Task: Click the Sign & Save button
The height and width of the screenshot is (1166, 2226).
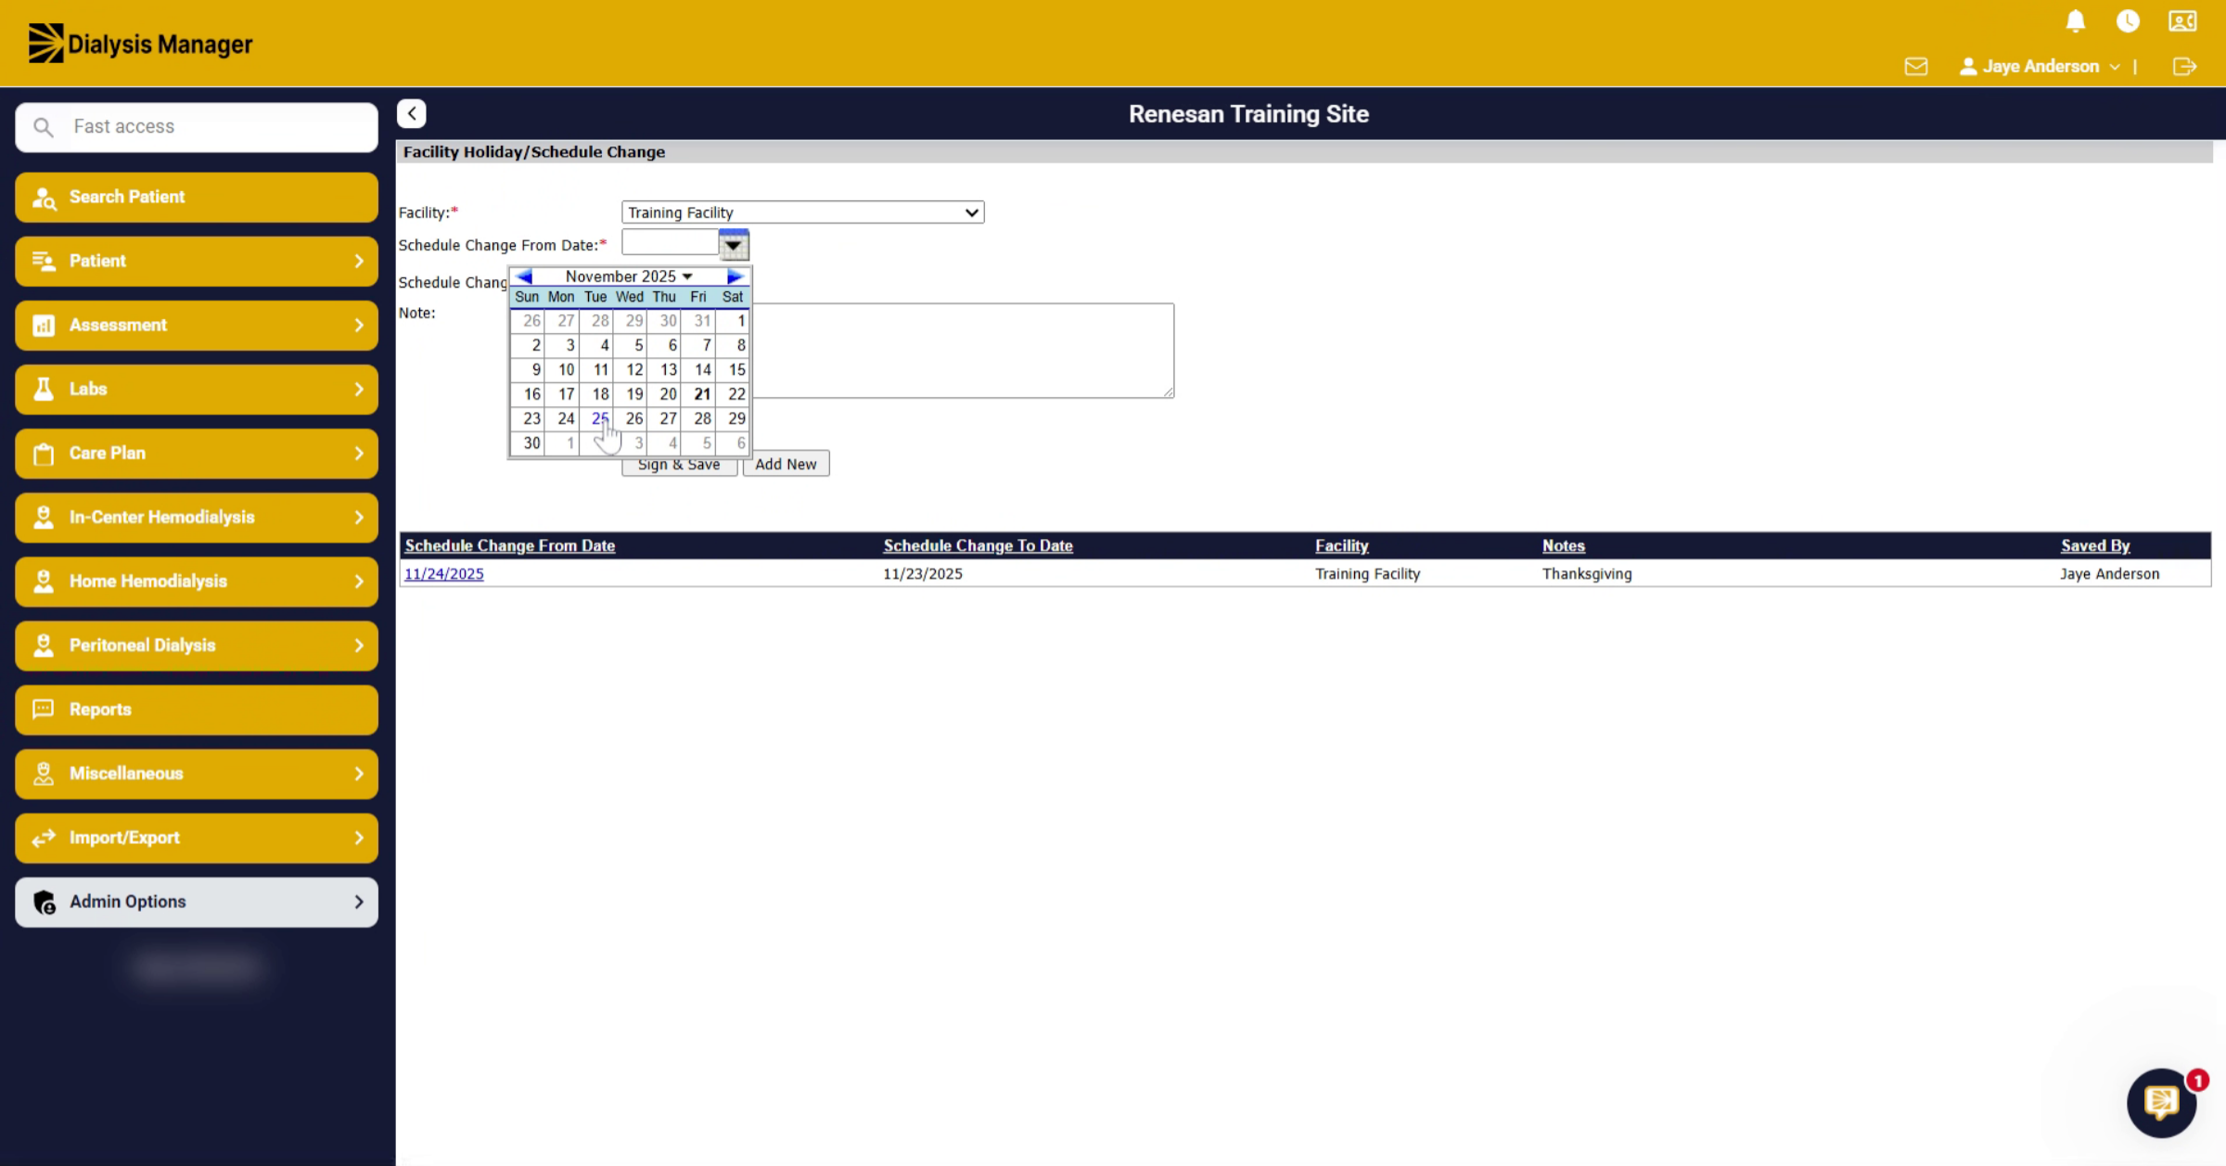Action: click(x=679, y=465)
